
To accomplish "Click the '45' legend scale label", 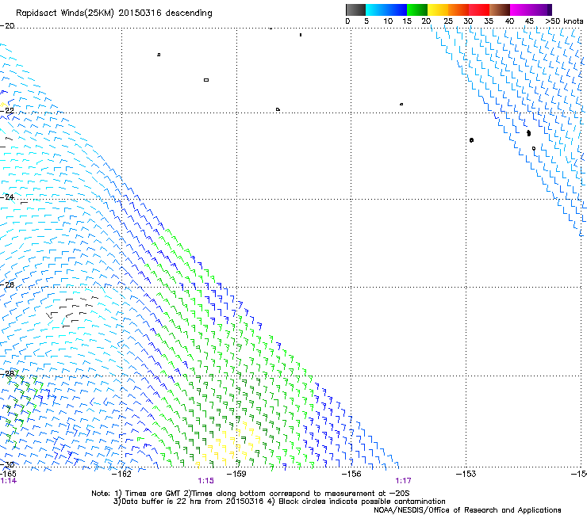I will [x=529, y=21].
